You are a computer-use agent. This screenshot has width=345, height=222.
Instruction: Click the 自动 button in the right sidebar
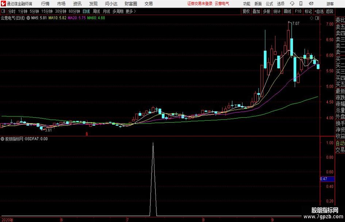(x=340, y=143)
